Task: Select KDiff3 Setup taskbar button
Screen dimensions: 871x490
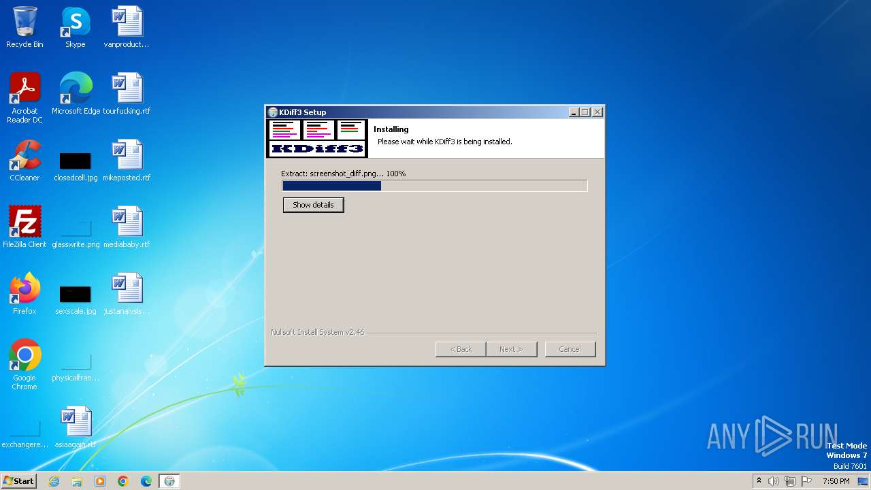Action: click(x=169, y=481)
